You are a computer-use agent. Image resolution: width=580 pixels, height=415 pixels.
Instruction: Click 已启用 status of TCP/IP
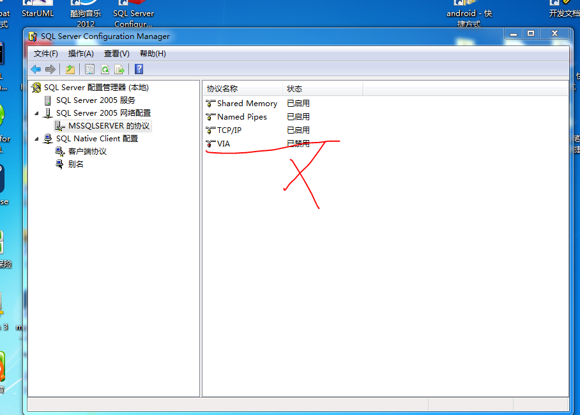[x=298, y=130]
